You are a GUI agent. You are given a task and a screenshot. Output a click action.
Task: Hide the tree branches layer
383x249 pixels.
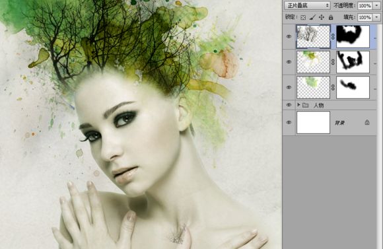[289, 36]
